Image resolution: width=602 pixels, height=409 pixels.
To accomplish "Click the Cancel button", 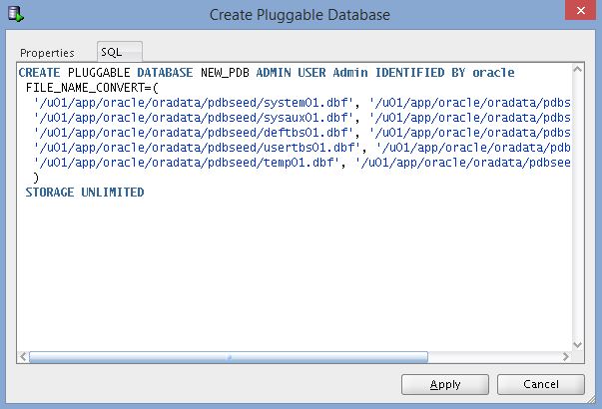I will pos(541,384).
